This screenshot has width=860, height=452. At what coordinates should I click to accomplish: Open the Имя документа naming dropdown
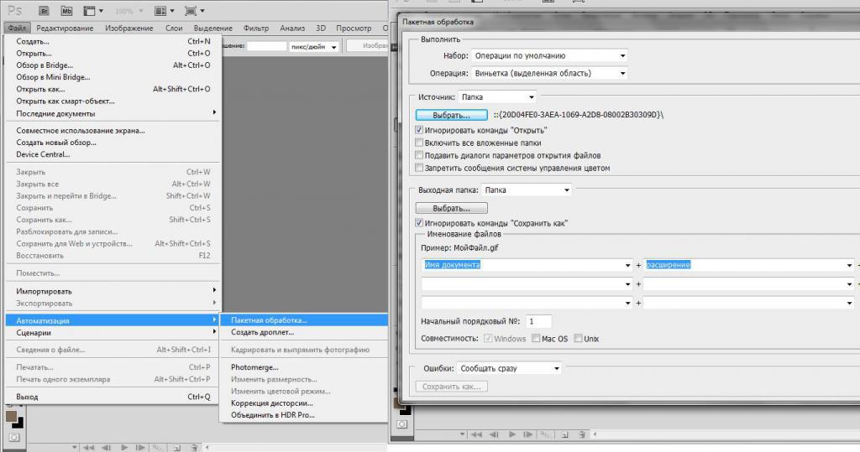point(527,265)
